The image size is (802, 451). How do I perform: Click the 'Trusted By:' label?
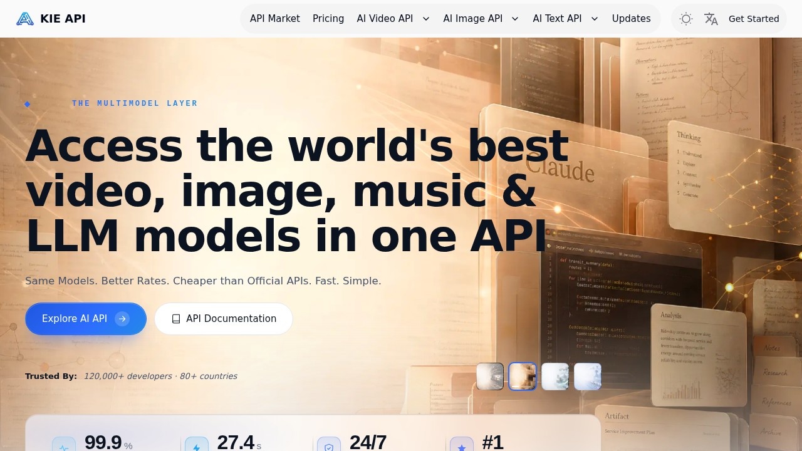(51, 376)
